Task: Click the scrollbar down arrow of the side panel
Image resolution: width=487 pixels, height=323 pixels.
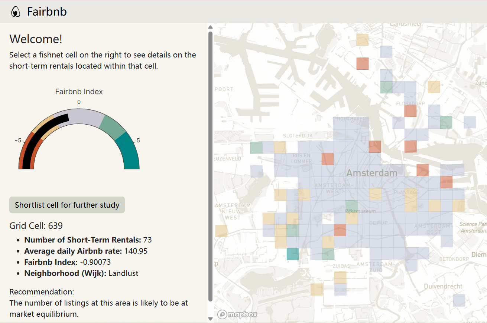Action: tap(210, 319)
